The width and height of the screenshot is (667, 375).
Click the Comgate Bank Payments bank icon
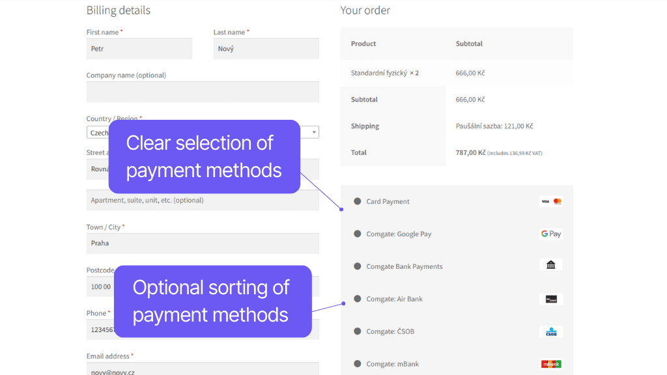(551, 265)
